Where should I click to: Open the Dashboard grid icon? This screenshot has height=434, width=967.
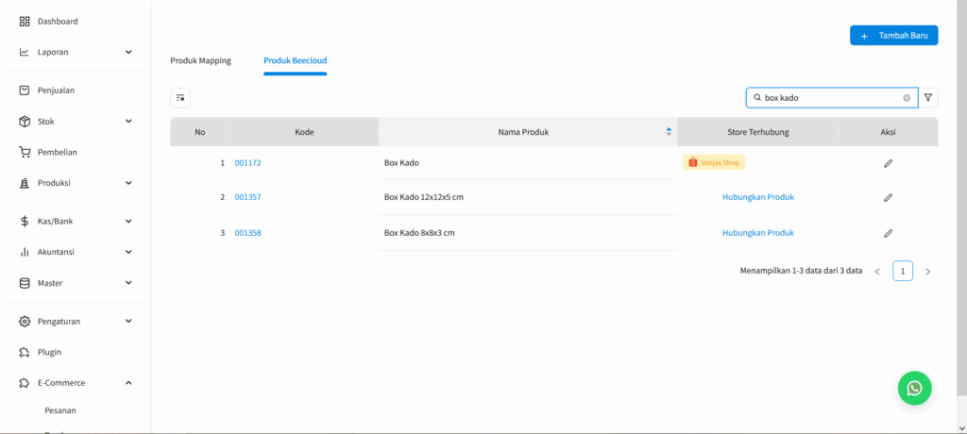point(25,22)
